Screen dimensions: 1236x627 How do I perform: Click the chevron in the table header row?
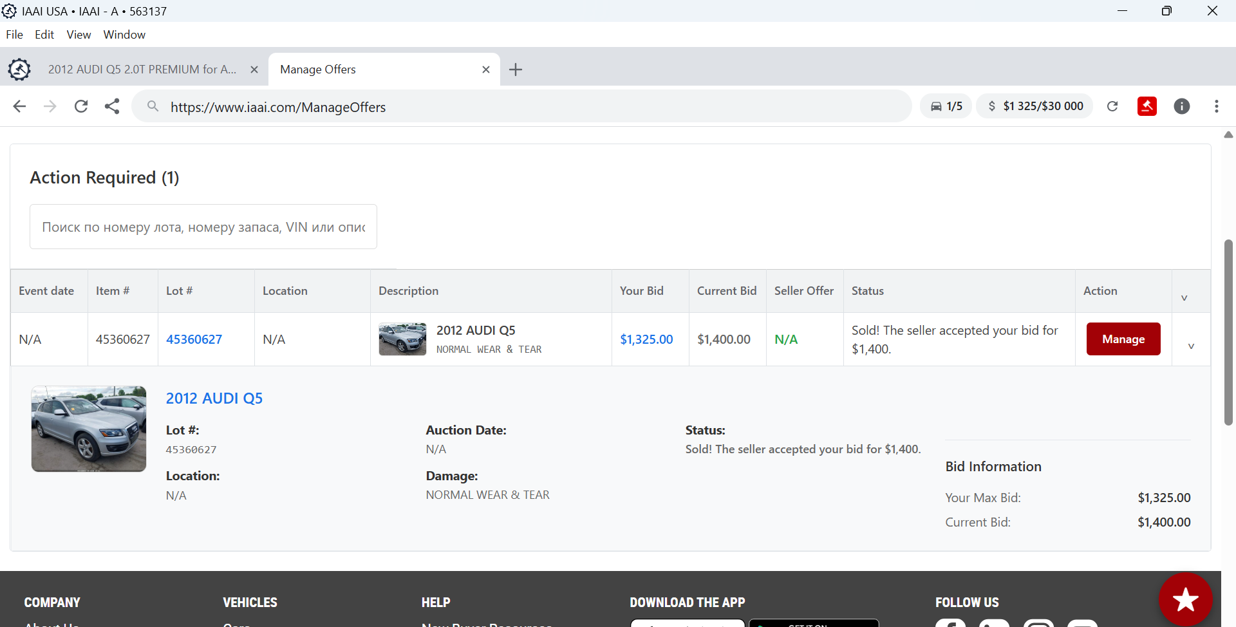pos(1184,298)
